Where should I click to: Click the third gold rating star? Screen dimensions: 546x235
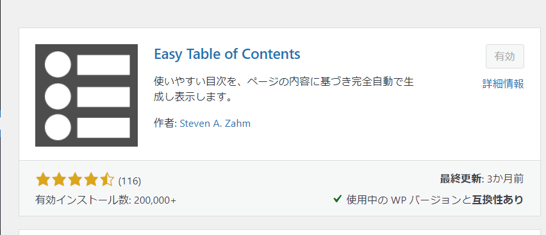[75, 180]
